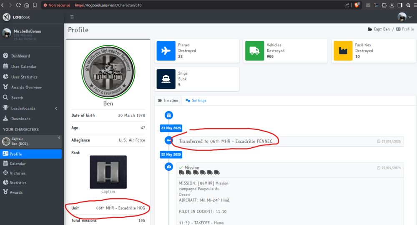417x225 pixels.
Task: Click the browser address bar URL
Action: click(108, 5)
